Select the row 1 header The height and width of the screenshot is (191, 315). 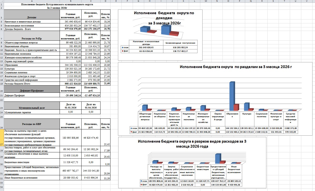2,4
